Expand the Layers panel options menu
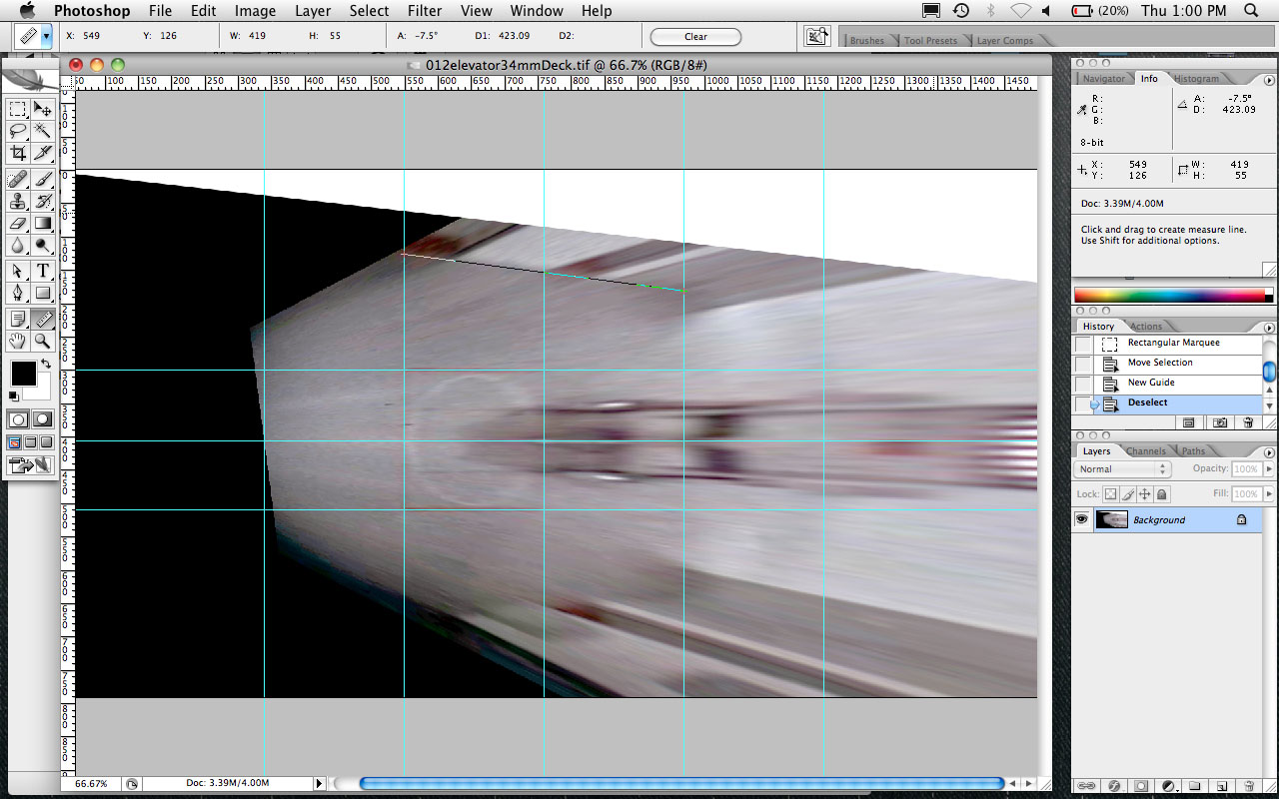The height and width of the screenshot is (799, 1279). pyautogui.click(x=1269, y=450)
